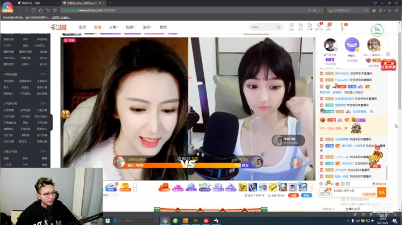The image size is (402, 225).
Task: Select 直播 in the Douyu navigation
Action: 97,27
